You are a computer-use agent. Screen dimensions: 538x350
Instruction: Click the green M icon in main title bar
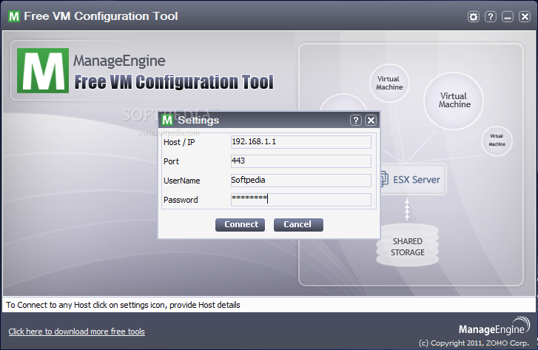pos(14,16)
